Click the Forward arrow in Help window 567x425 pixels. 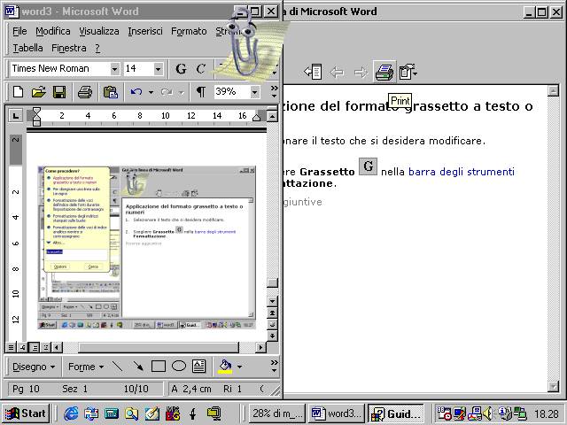[x=361, y=73]
